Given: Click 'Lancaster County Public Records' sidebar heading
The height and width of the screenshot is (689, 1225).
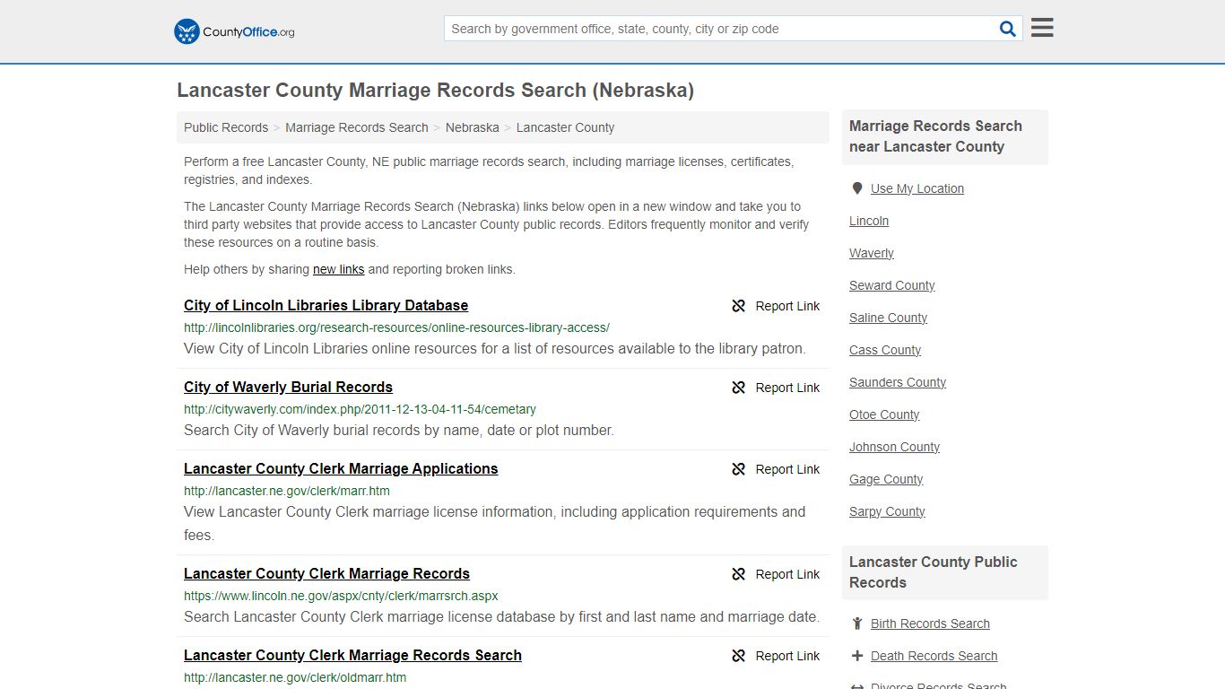Looking at the screenshot, I should (933, 572).
